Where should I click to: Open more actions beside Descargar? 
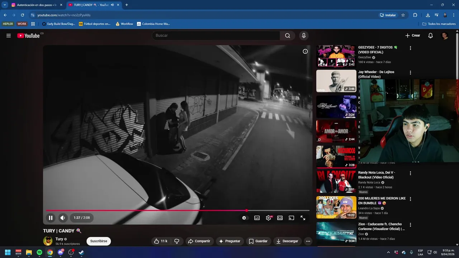pyautogui.click(x=308, y=241)
